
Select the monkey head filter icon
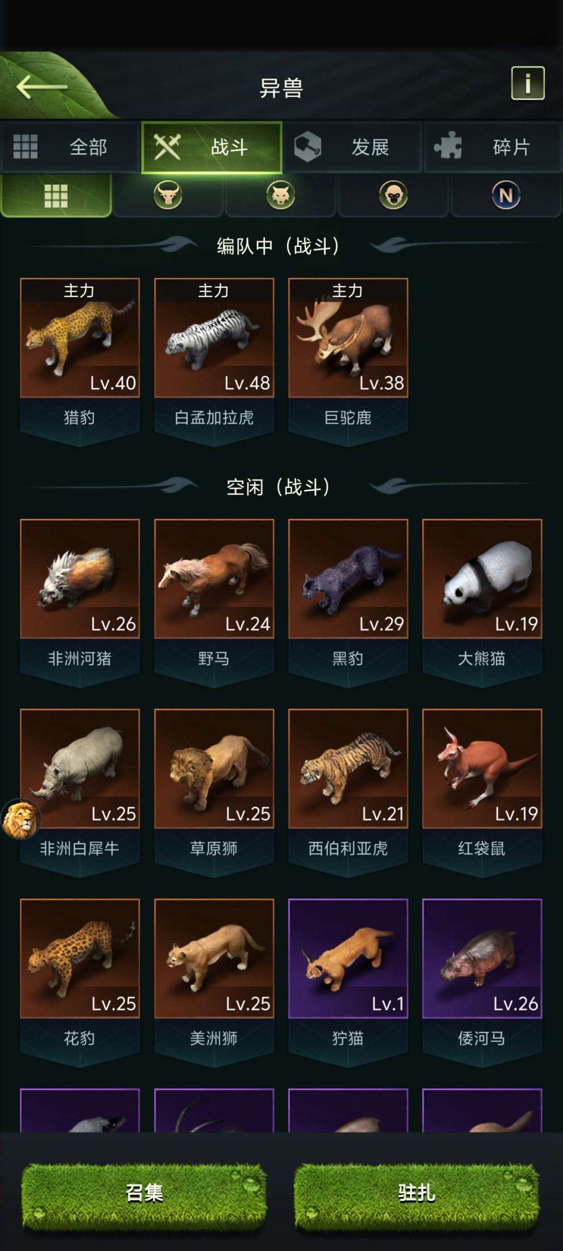pos(393,195)
